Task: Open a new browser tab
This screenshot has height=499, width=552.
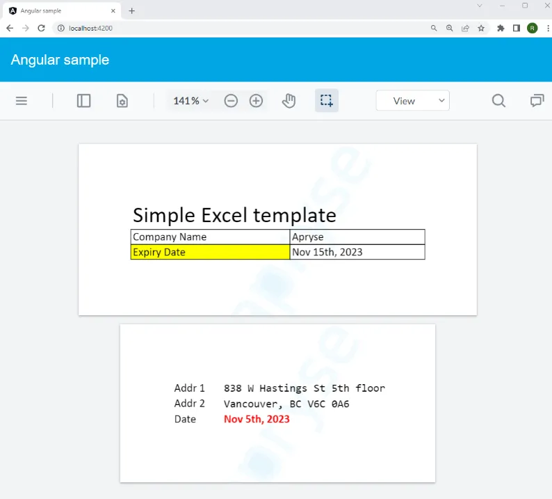Action: point(131,11)
